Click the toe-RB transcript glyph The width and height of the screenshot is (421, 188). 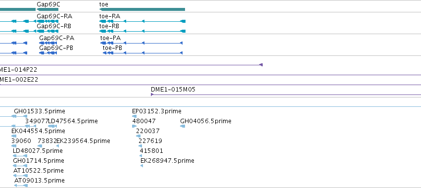coord(142,31)
